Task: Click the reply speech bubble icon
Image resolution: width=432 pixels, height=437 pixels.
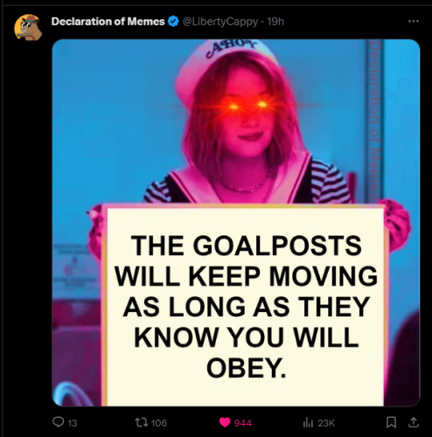Action: pos(58,422)
